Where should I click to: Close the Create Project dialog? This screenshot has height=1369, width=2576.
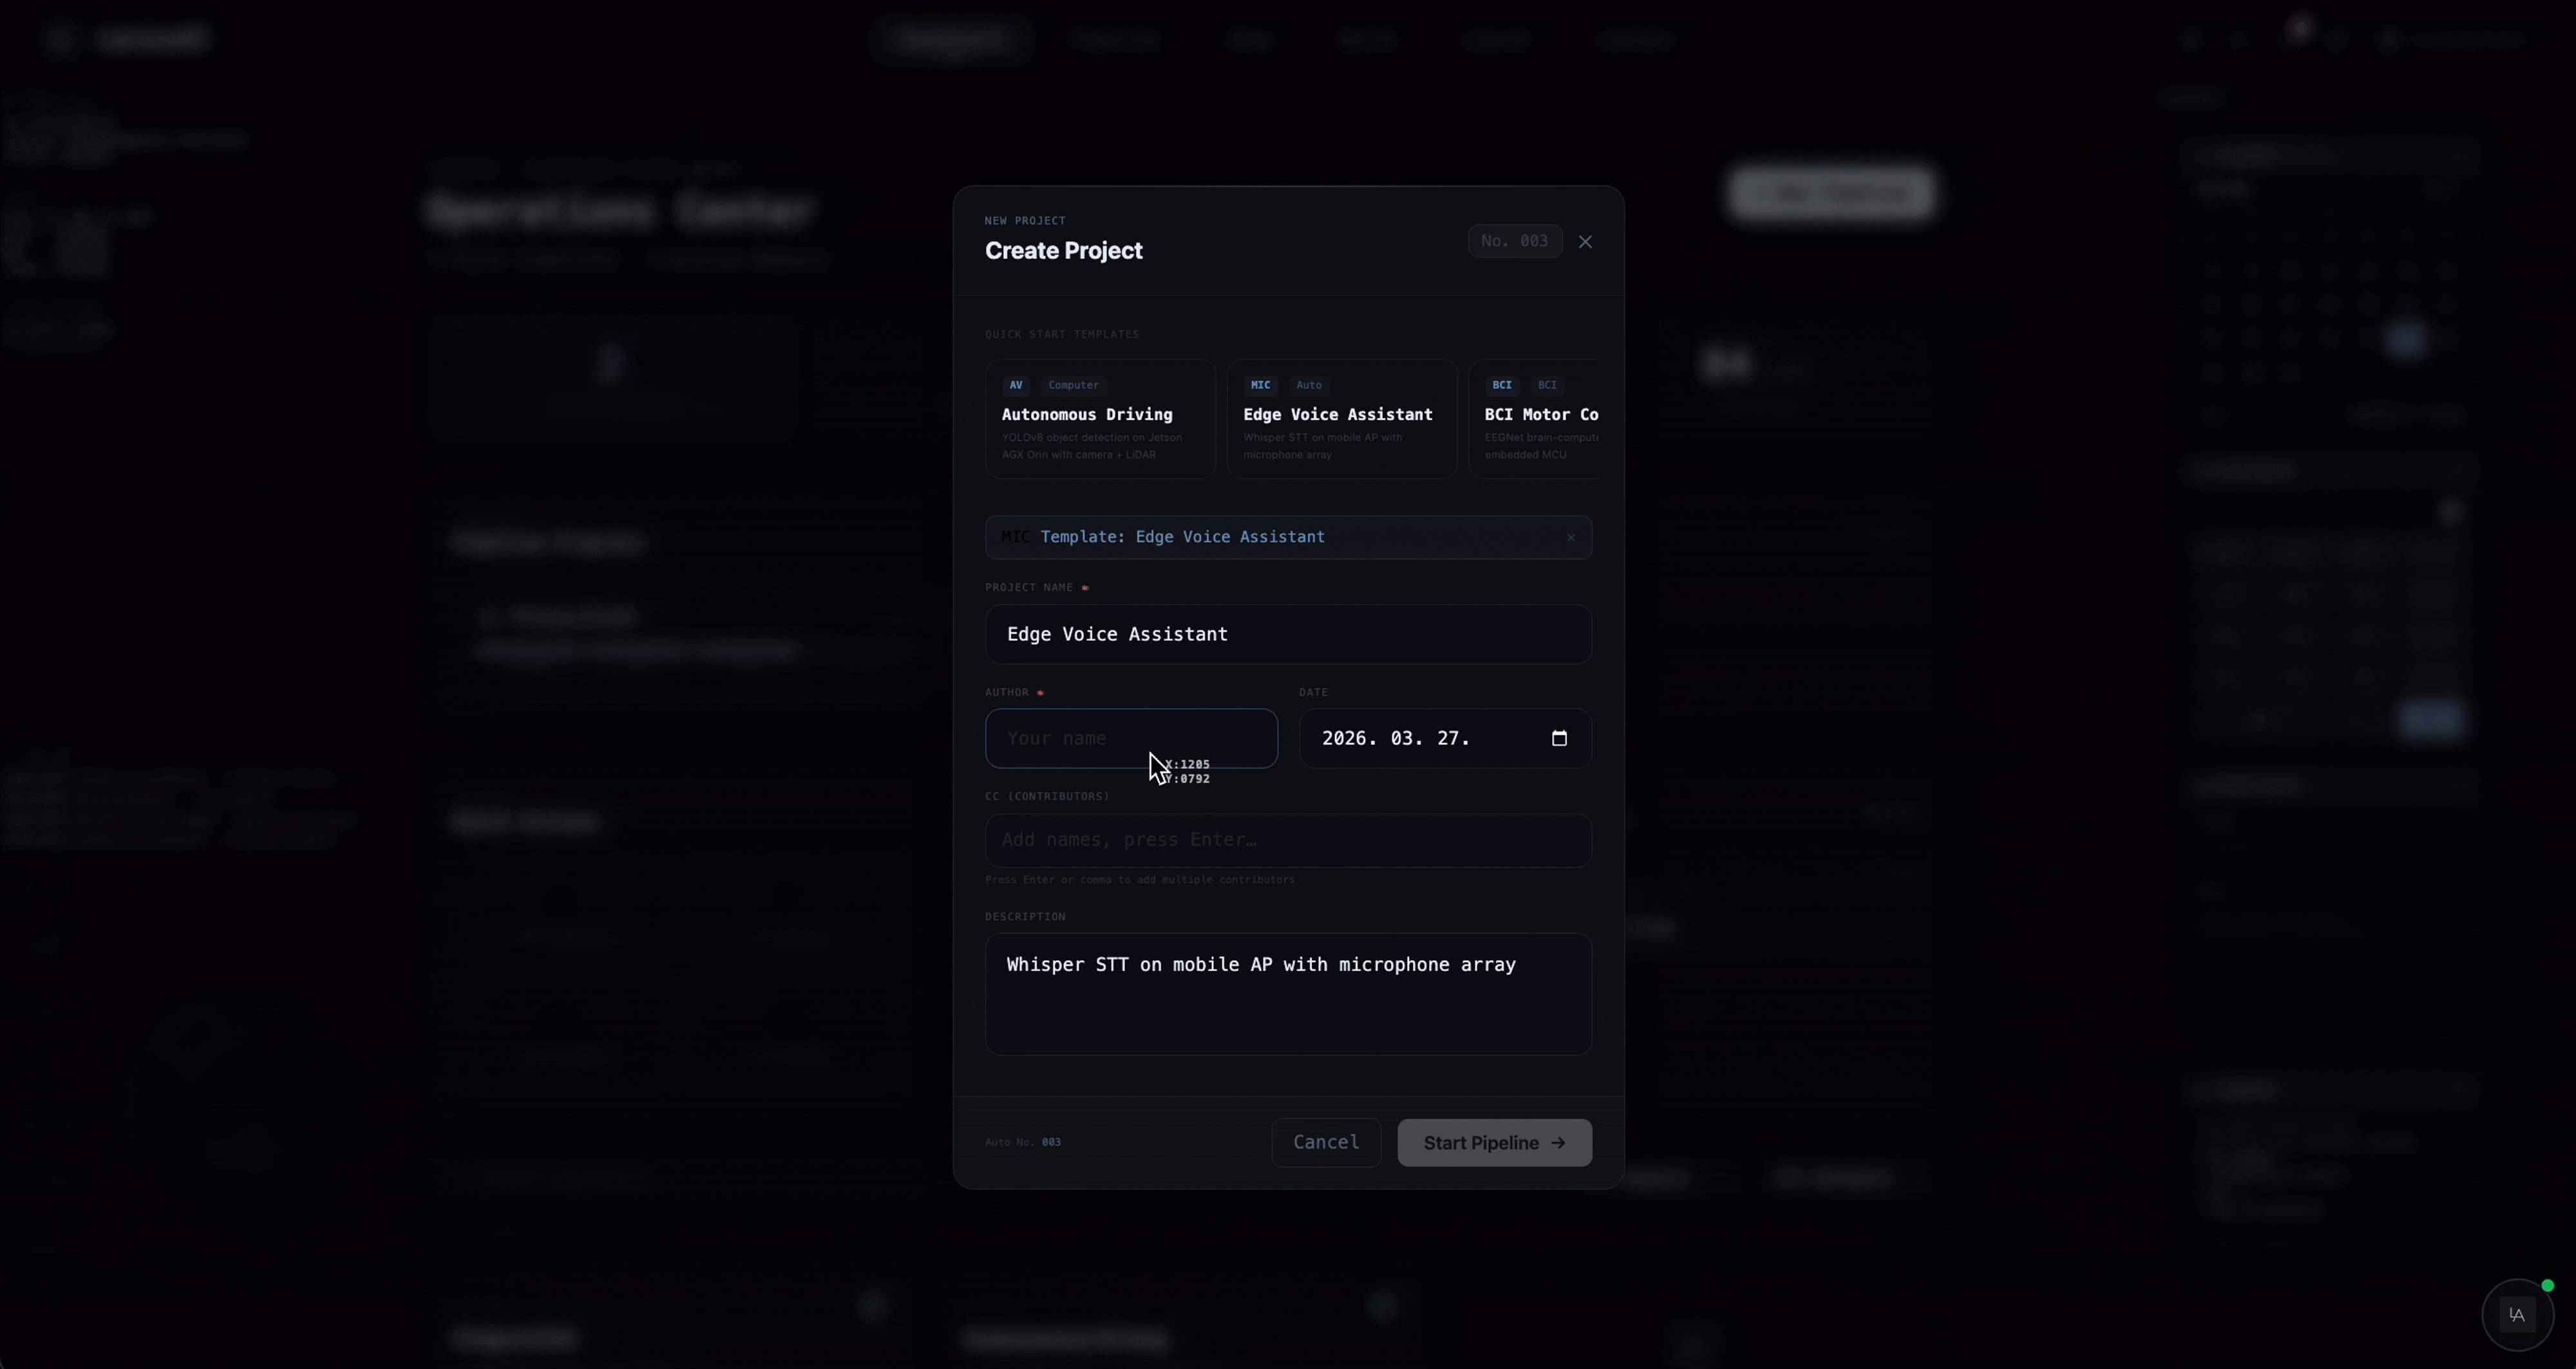[1585, 242]
